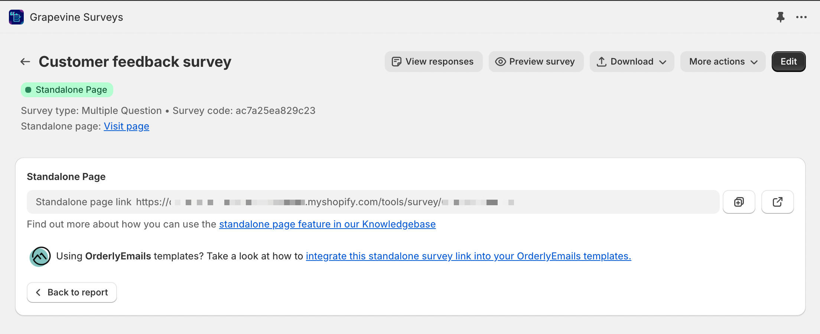820x334 pixels.
Task: Click the Edit button
Action: [789, 62]
